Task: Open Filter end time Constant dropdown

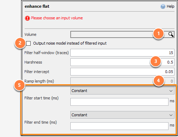Action: point(122,115)
